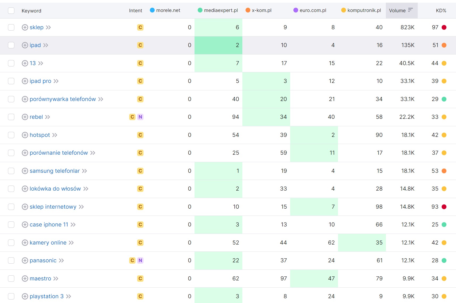Click the yellow komputronik.pl color dot
456x303 pixels.
pyautogui.click(x=344, y=10)
